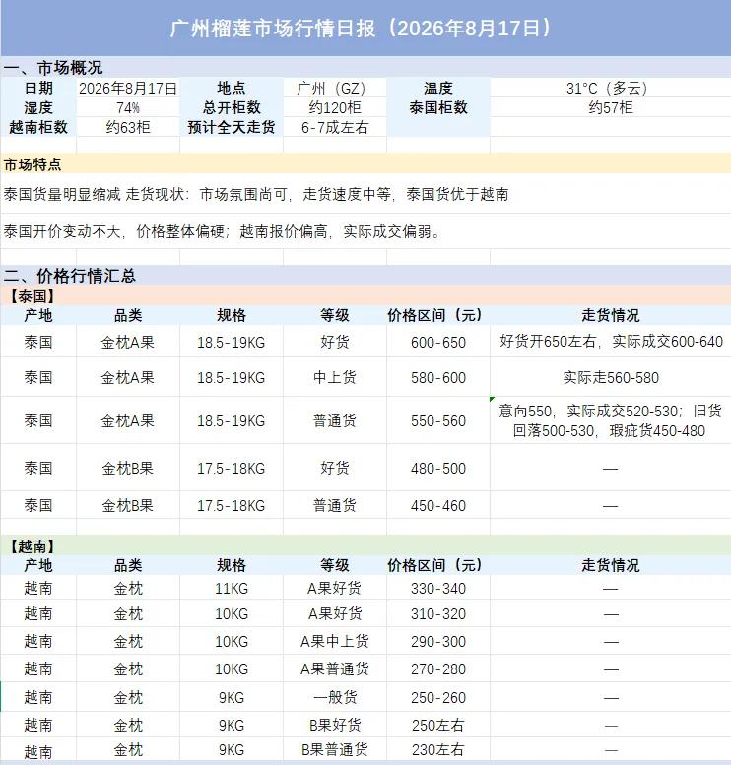
Task: Select the Thailand price cell '600-650'
Action: tap(438, 342)
